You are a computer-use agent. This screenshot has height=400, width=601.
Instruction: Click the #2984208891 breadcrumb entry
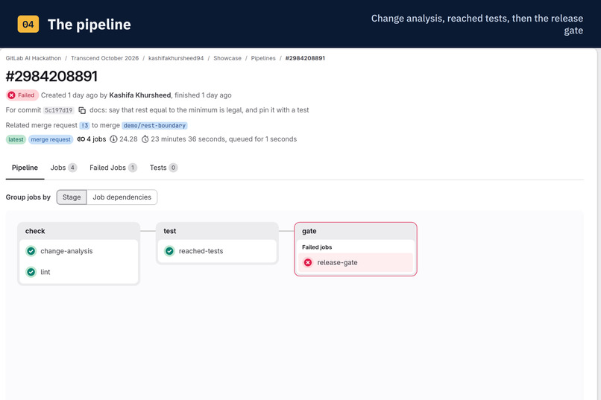pyautogui.click(x=305, y=58)
